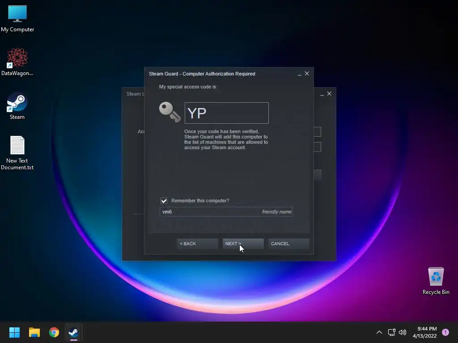
Task: Click the Steam taskbar icon
Action: [74, 332]
